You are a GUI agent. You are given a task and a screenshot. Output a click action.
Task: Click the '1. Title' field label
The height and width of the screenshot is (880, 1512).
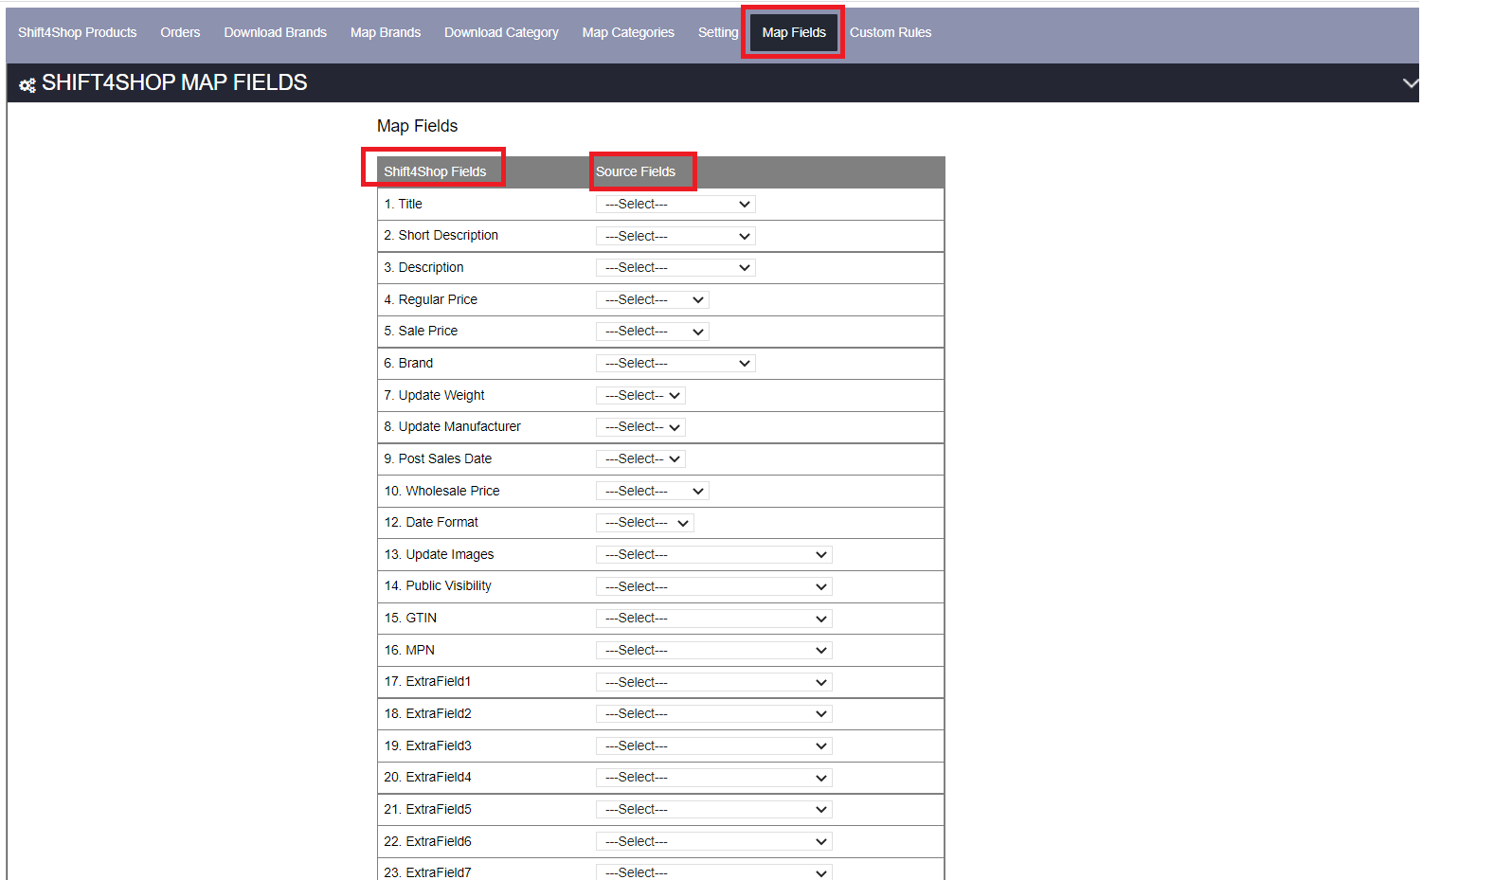(404, 204)
